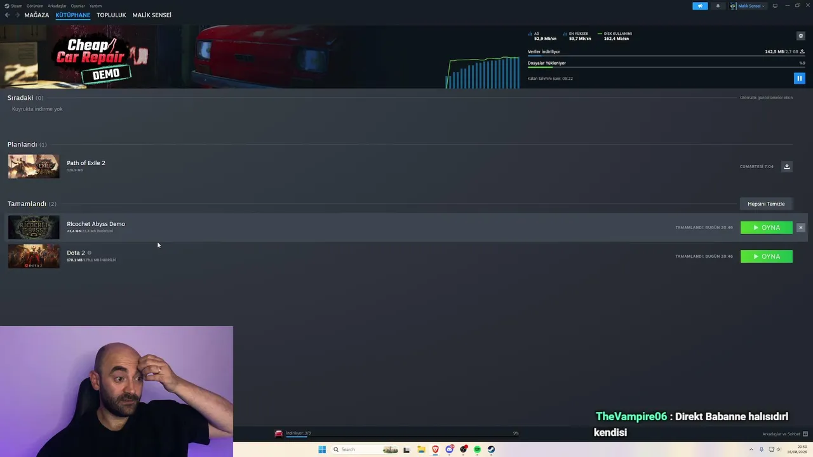Click the CUMARTESİ 7:04 scheduled time
This screenshot has width=813, height=457.
tap(756, 166)
